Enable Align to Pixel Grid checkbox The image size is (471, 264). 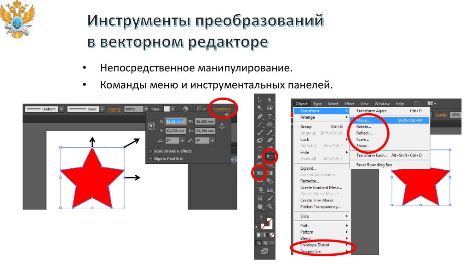[150, 159]
